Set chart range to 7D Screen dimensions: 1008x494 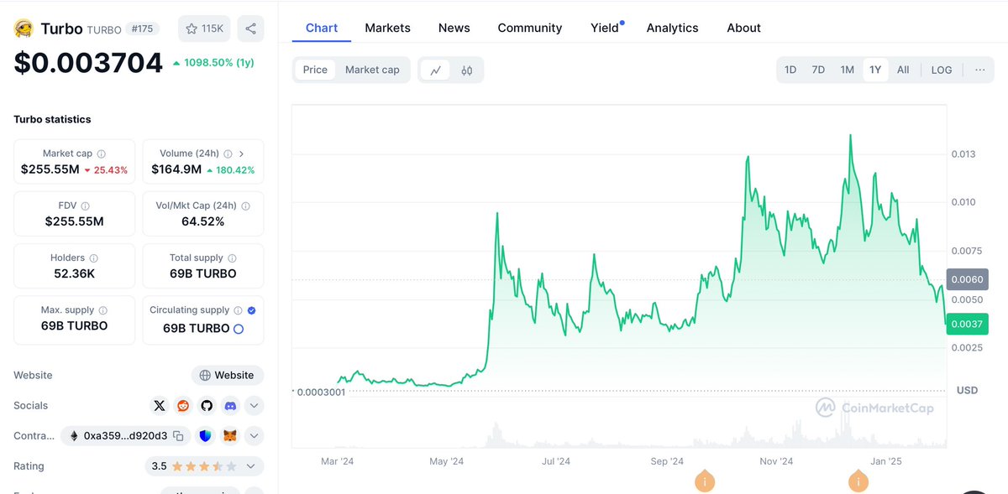[818, 70]
